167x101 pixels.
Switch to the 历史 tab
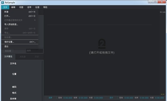click(x=37, y=57)
